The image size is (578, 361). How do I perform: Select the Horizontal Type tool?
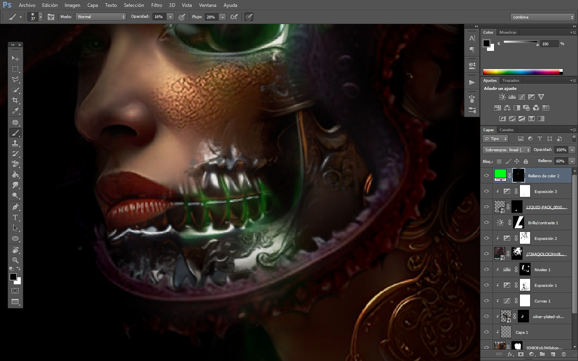click(x=15, y=218)
